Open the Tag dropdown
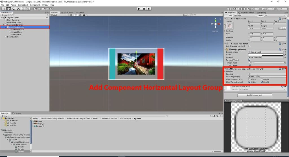 (245, 15)
